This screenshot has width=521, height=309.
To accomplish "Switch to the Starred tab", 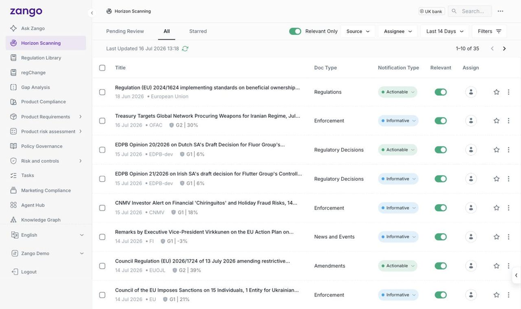I will [198, 31].
